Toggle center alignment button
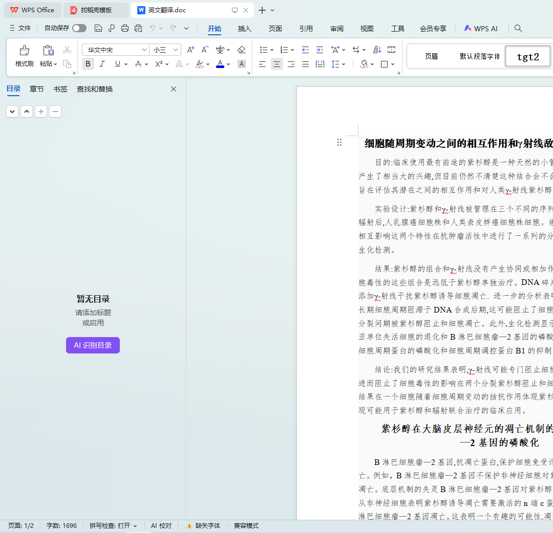This screenshot has width=553, height=533. (x=277, y=64)
